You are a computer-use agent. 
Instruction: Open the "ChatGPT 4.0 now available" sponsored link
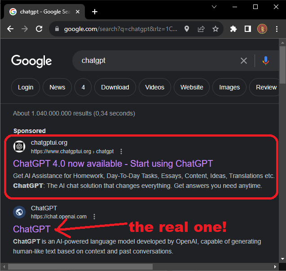point(113,163)
